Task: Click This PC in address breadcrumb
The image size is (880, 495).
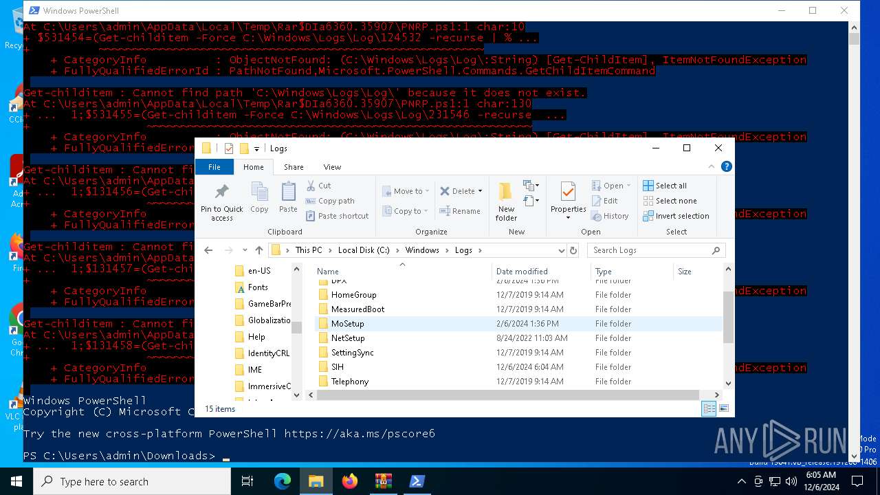Action: pos(308,250)
